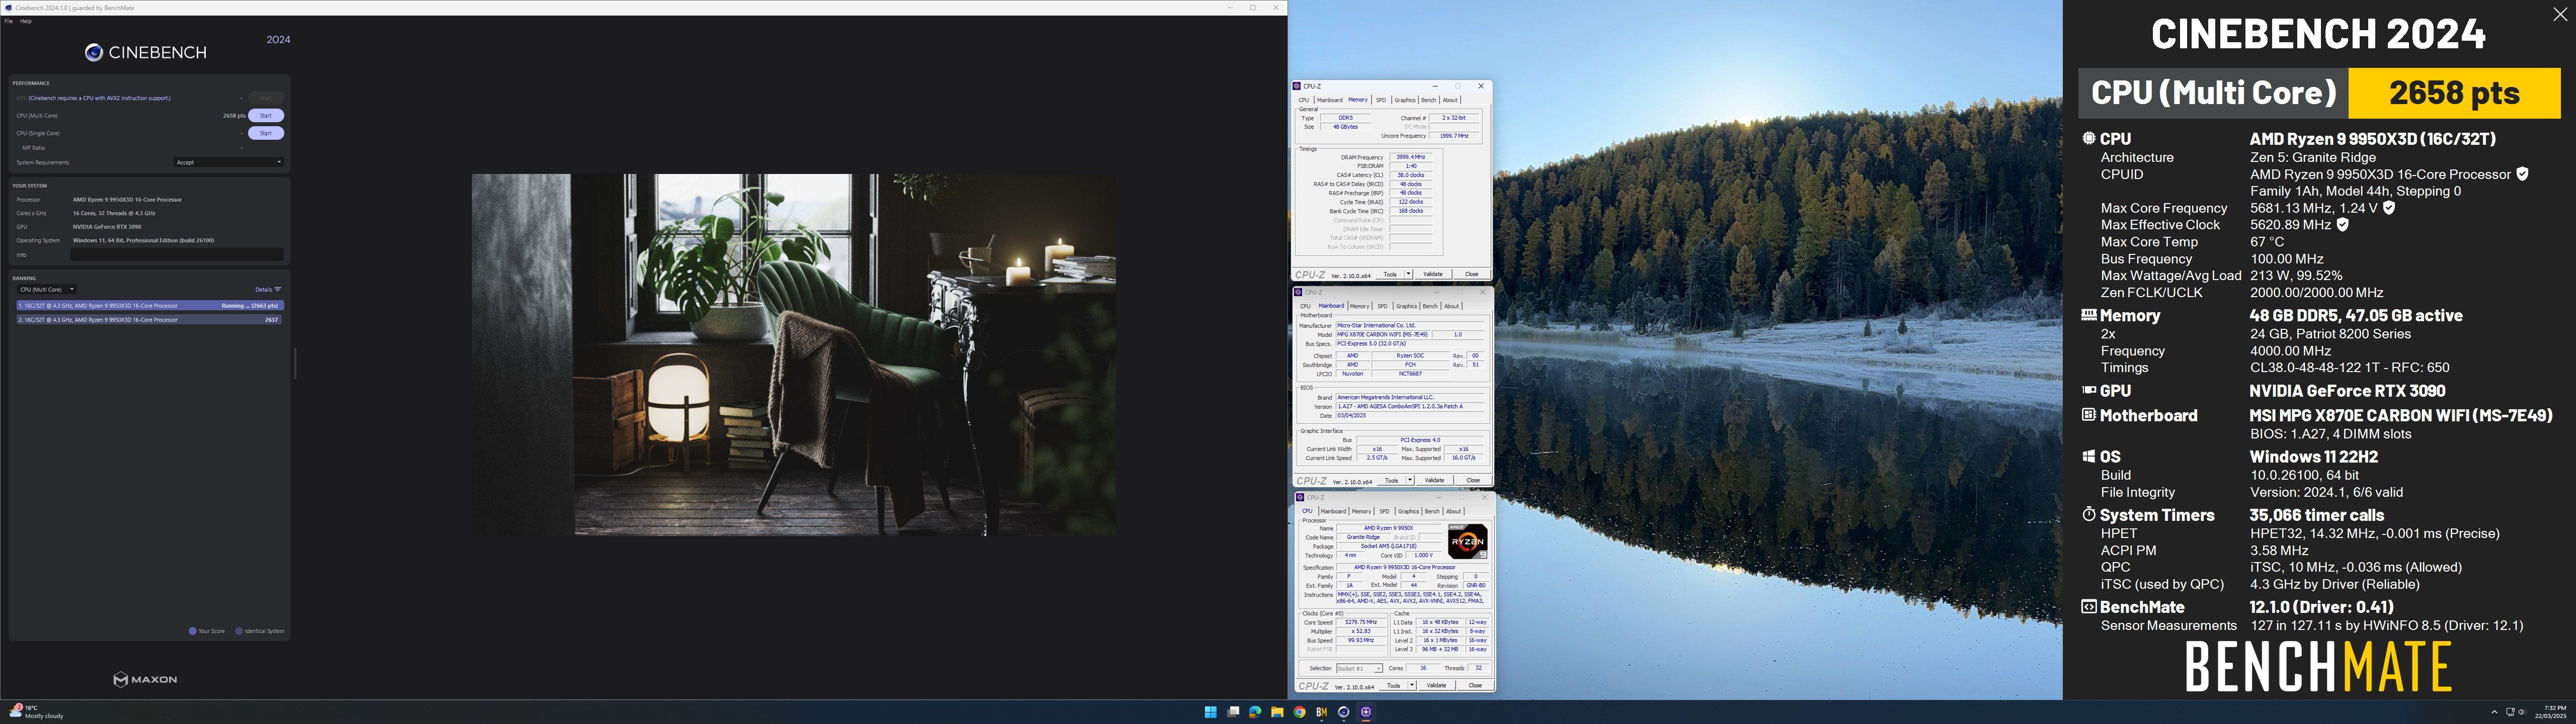
Task: Click the Core Speed 5279.75 MHz value
Action: (x=1361, y=622)
